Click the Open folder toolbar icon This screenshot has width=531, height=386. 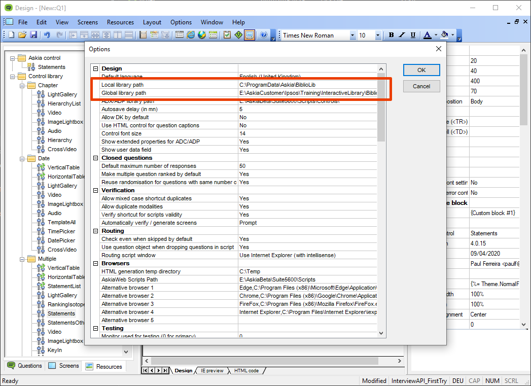click(x=22, y=35)
